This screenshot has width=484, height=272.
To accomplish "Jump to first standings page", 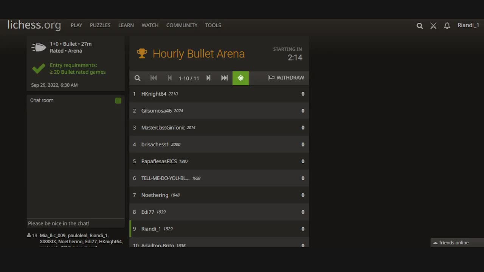I will [x=154, y=78].
